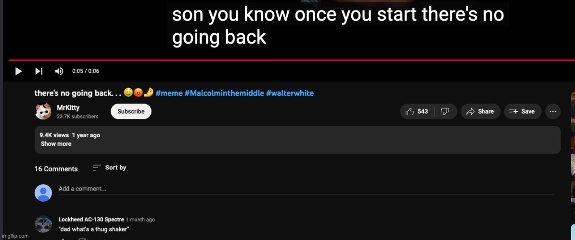Dislike this video

pos(445,111)
